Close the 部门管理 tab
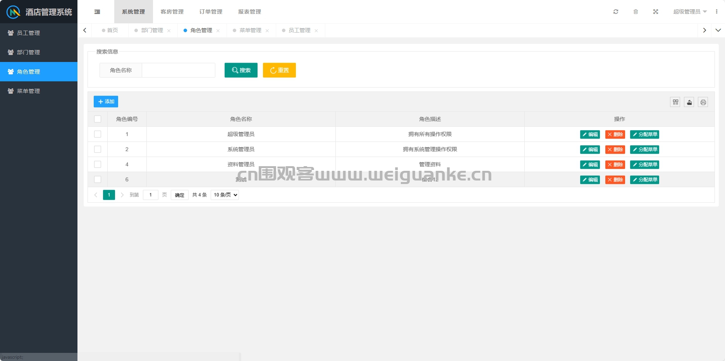The width and height of the screenshot is (725, 361). point(169,31)
